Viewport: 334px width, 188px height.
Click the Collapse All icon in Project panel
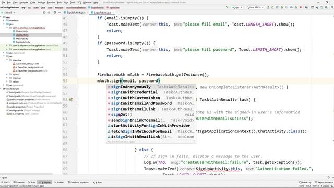[49, 13]
